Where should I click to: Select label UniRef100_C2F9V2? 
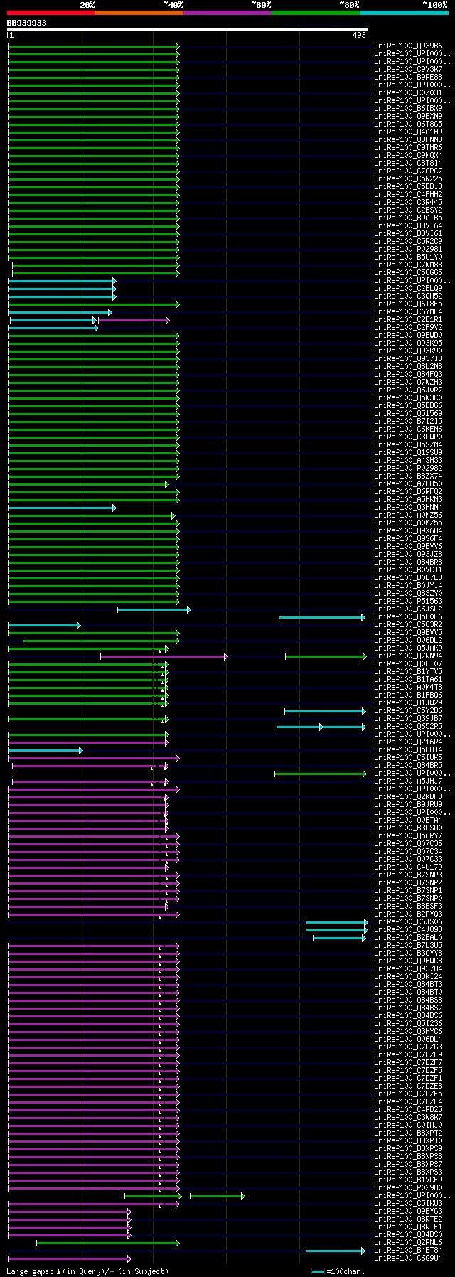coord(408,328)
